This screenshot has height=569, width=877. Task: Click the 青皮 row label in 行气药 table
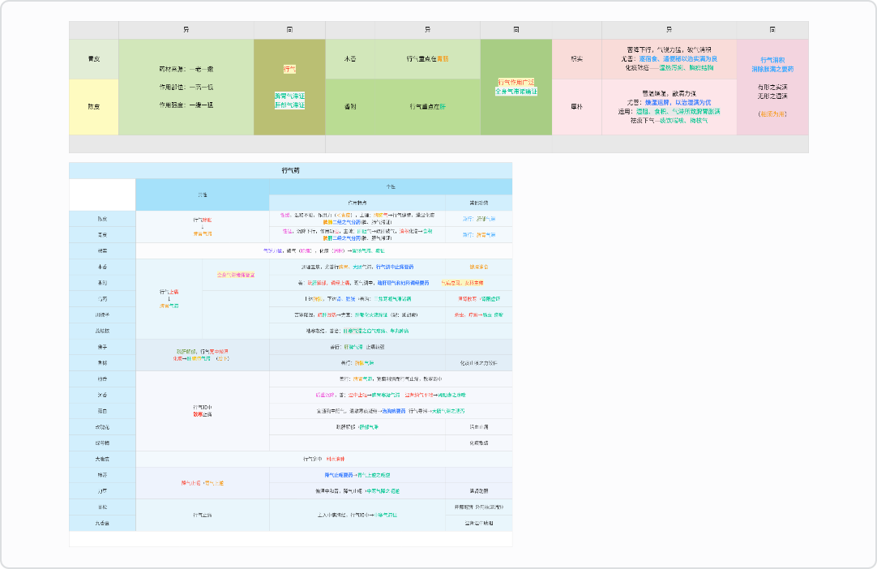pyautogui.click(x=102, y=235)
